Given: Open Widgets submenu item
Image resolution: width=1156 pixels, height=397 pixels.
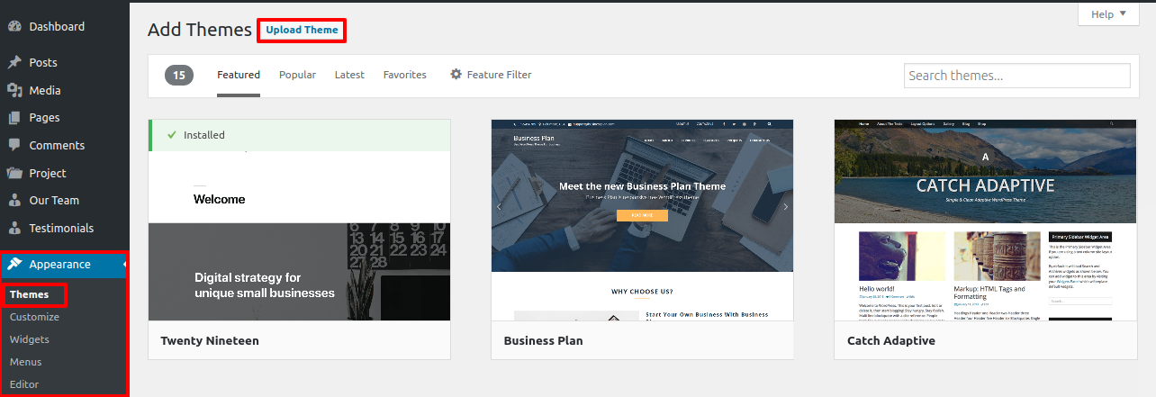Looking at the screenshot, I should [30, 339].
